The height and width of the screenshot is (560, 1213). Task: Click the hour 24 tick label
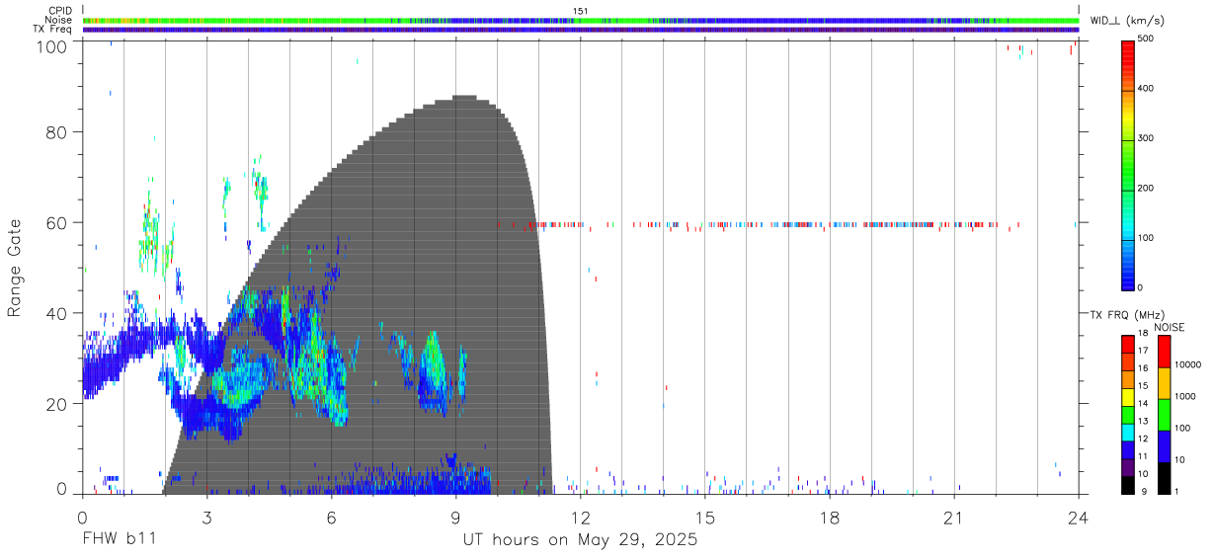(x=1079, y=517)
